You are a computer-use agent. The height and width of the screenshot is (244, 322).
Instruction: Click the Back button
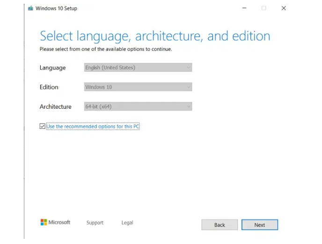coord(220,225)
